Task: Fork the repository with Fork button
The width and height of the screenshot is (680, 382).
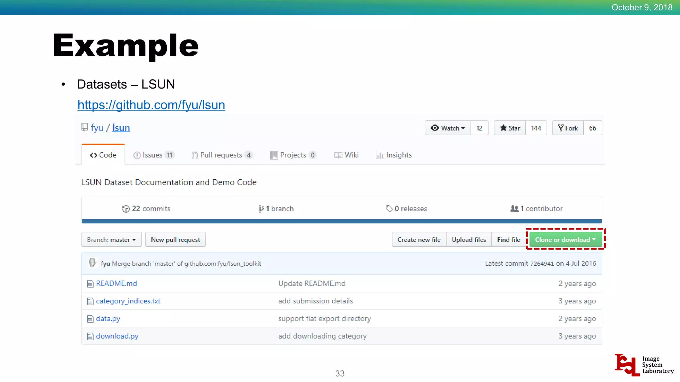Action: 568,128
